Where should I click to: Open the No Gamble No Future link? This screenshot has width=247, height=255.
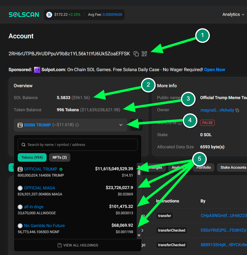tap(44, 226)
